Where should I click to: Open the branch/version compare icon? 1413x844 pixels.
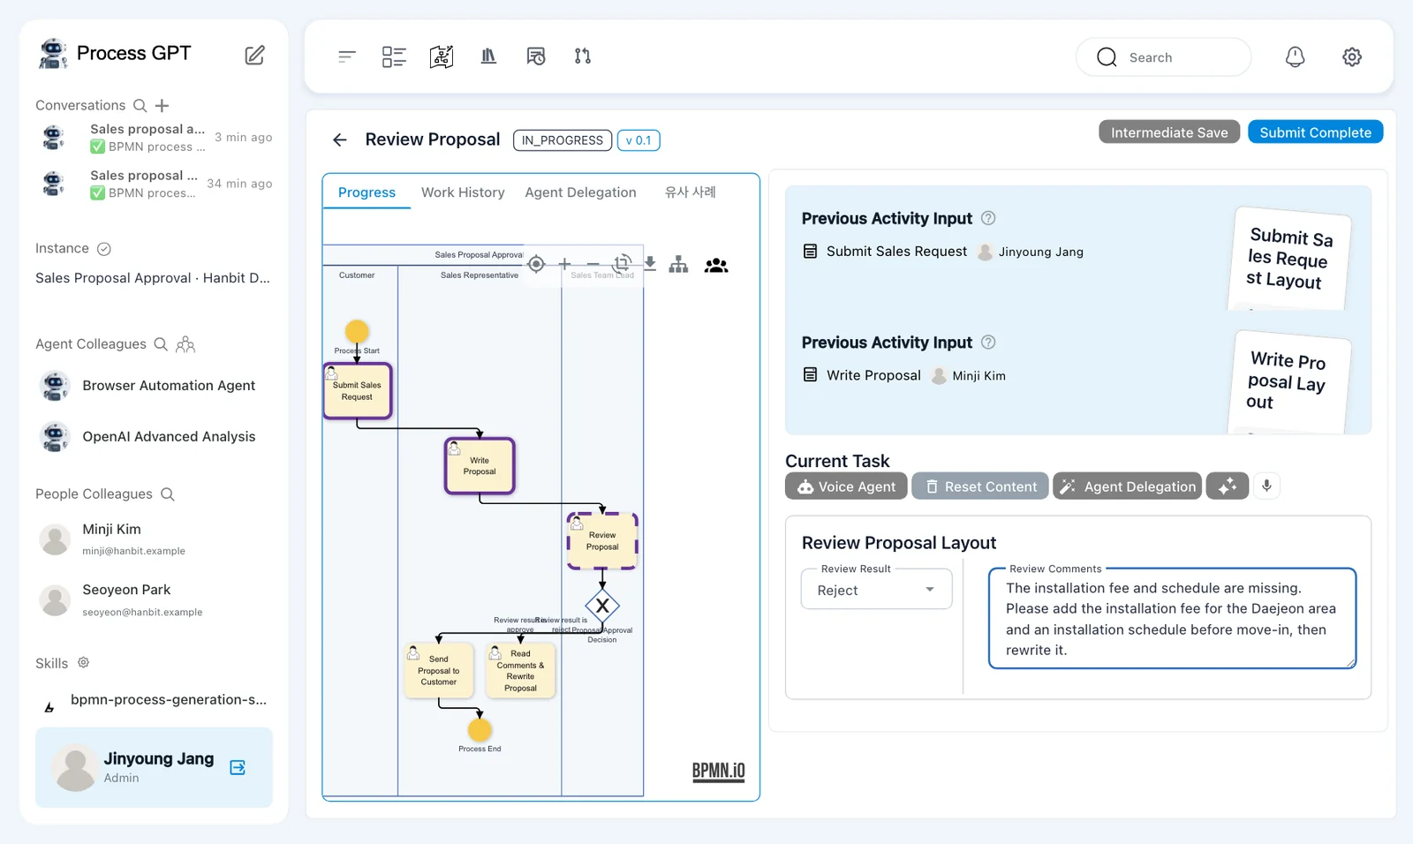coord(583,57)
